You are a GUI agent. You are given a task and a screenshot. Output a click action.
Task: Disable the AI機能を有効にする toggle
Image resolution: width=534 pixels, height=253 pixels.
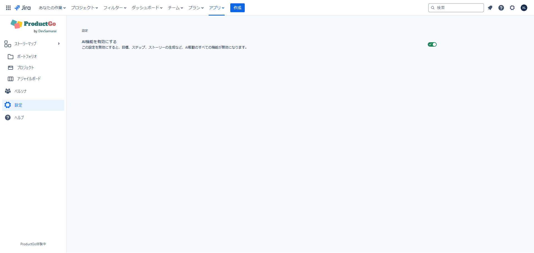point(432,44)
